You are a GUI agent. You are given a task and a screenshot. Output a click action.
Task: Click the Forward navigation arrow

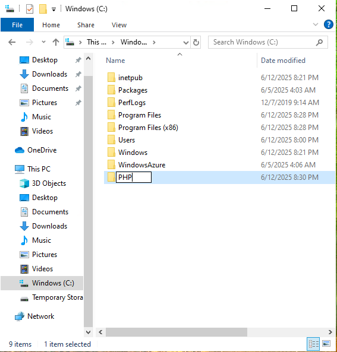(30, 42)
